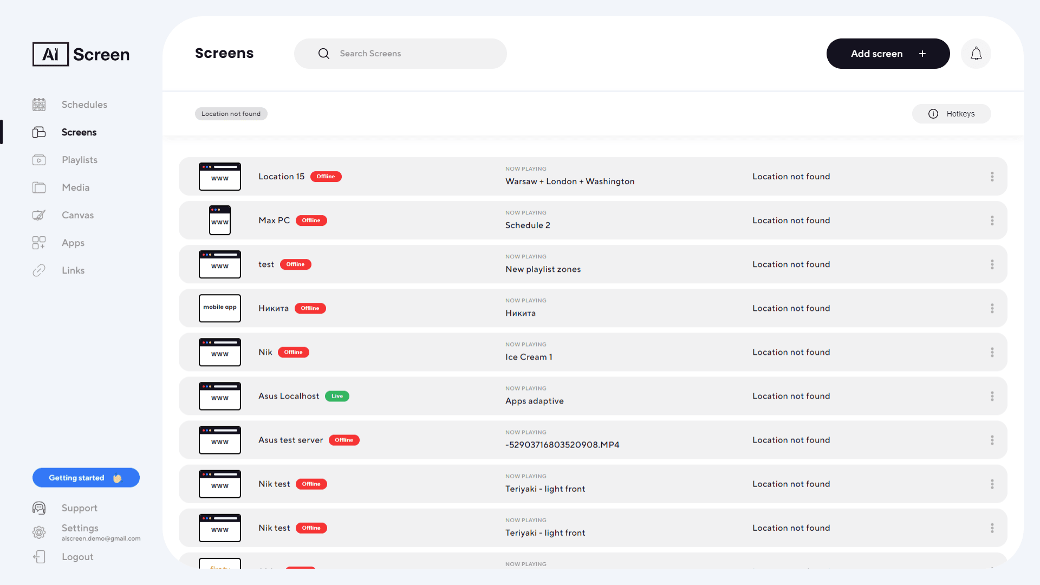This screenshot has width=1040, height=585.
Task: Click the Support headset icon
Action: coord(39,508)
